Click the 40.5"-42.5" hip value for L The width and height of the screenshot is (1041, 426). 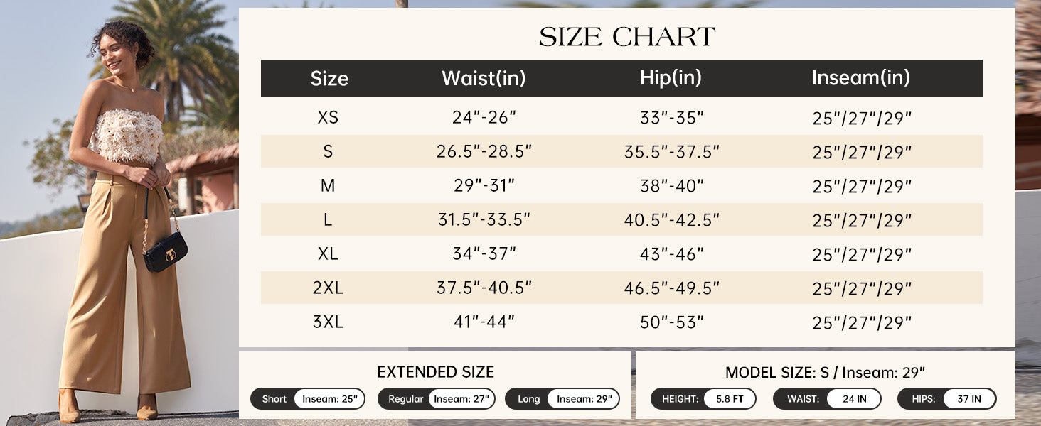click(x=672, y=220)
